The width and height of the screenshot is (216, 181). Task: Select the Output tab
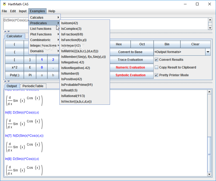[12, 86]
